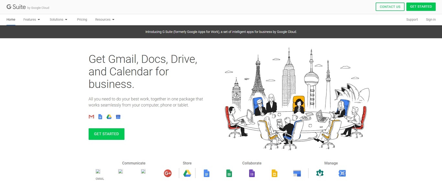The width and height of the screenshot is (442, 183).
Task: Open the blue Vault icon under Manage
Action: 342,173
